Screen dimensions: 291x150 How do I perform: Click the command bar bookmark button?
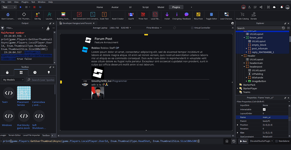pos(227,141)
